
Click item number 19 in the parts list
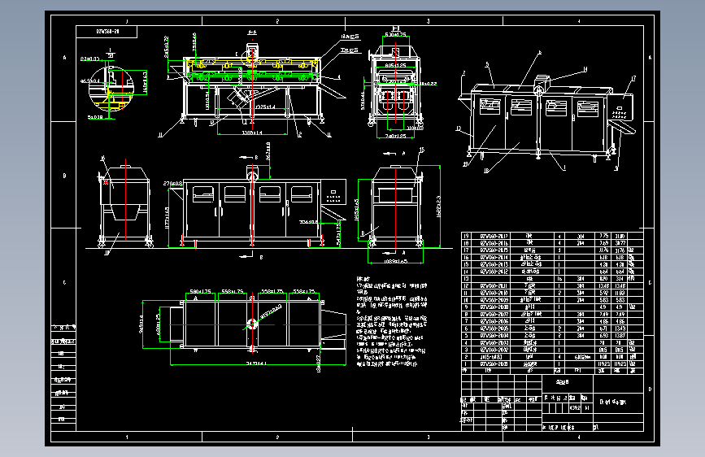[466, 236]
